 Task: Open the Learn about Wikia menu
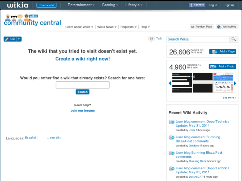click(79, 27)
